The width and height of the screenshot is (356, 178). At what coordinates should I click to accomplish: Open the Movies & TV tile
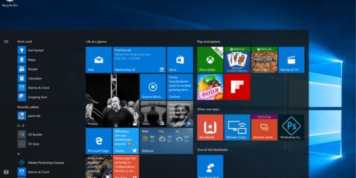click(291, 60)
